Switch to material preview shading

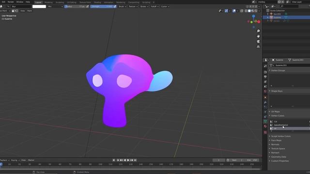coord(252,11)
